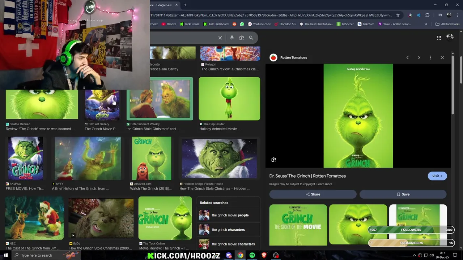Click the Visit button
Screen dimensions: 463x260
pos(437,176)
